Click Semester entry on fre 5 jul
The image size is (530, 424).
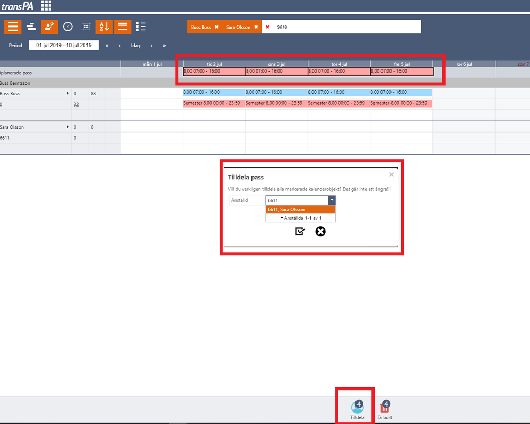[401, 103]
